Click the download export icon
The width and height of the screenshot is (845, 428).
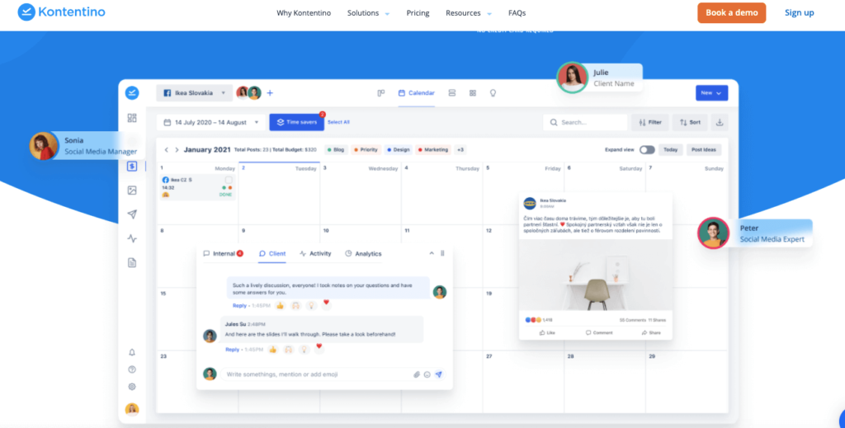[x=720, y=122]
